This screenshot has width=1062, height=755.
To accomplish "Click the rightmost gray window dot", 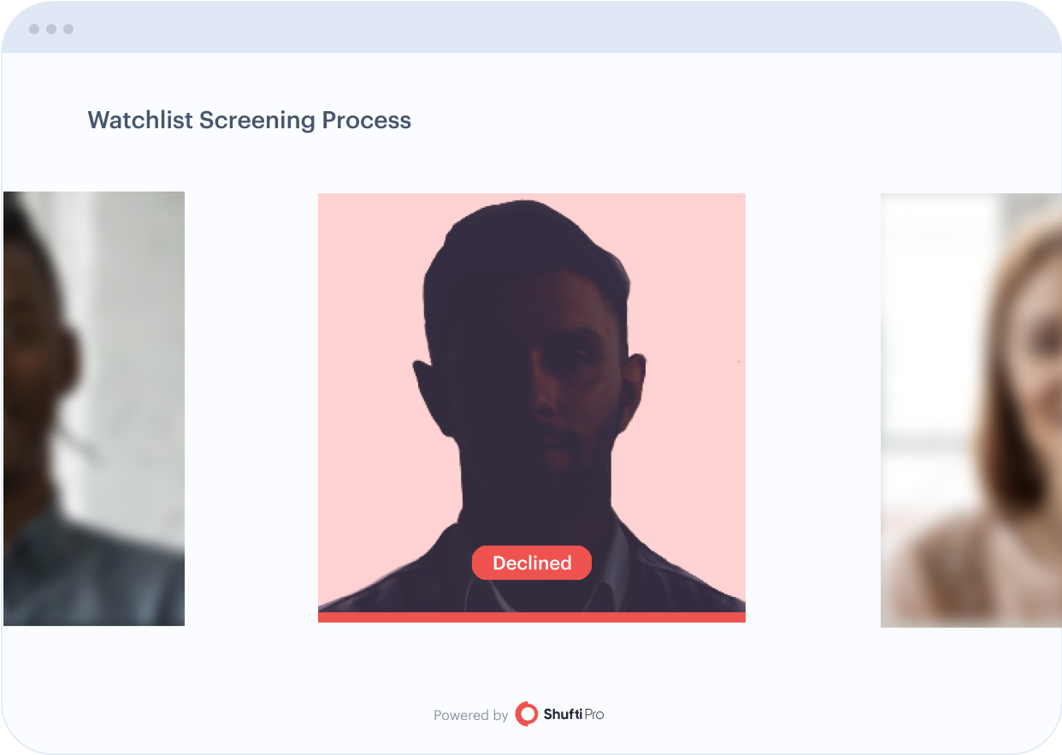I will 68,29.
